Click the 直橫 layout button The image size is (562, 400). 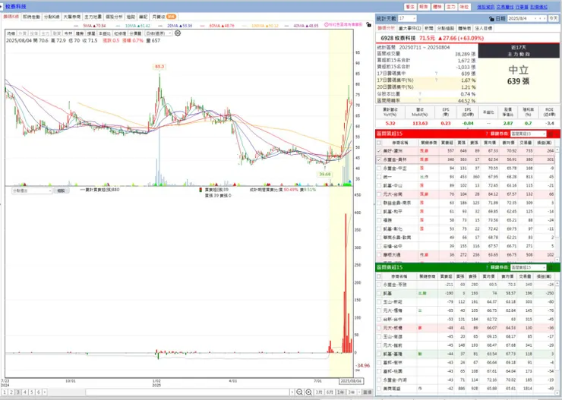367,392
